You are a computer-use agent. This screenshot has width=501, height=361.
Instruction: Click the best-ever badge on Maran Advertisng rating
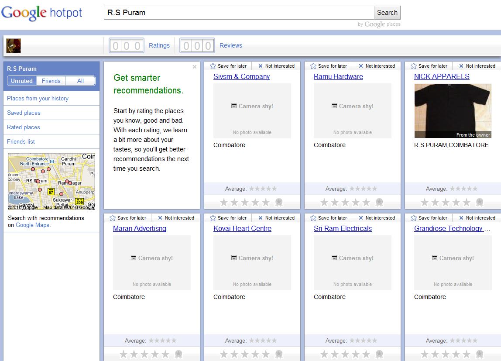coord(178,354)
